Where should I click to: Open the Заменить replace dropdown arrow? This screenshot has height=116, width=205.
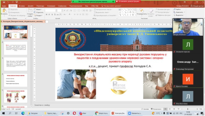pos(185,12)
